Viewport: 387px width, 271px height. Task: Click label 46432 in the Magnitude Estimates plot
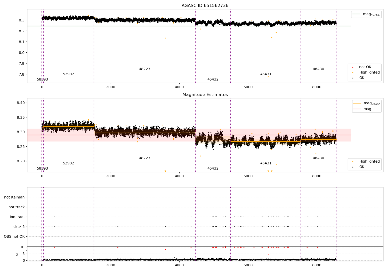(213, 169)
